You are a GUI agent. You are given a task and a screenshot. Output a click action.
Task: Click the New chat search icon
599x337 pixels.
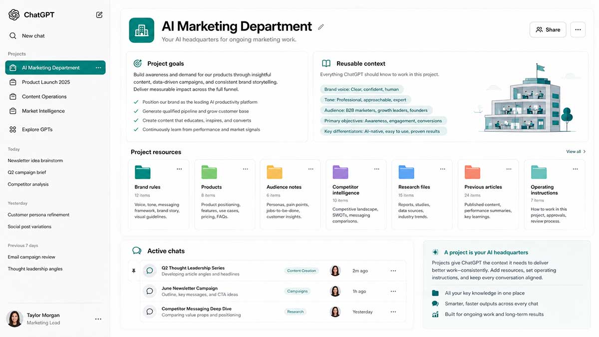coord(13,36)
